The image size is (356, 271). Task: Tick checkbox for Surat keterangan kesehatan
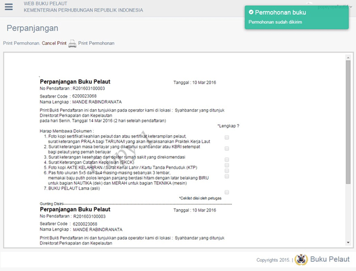(x=227, y=159)
